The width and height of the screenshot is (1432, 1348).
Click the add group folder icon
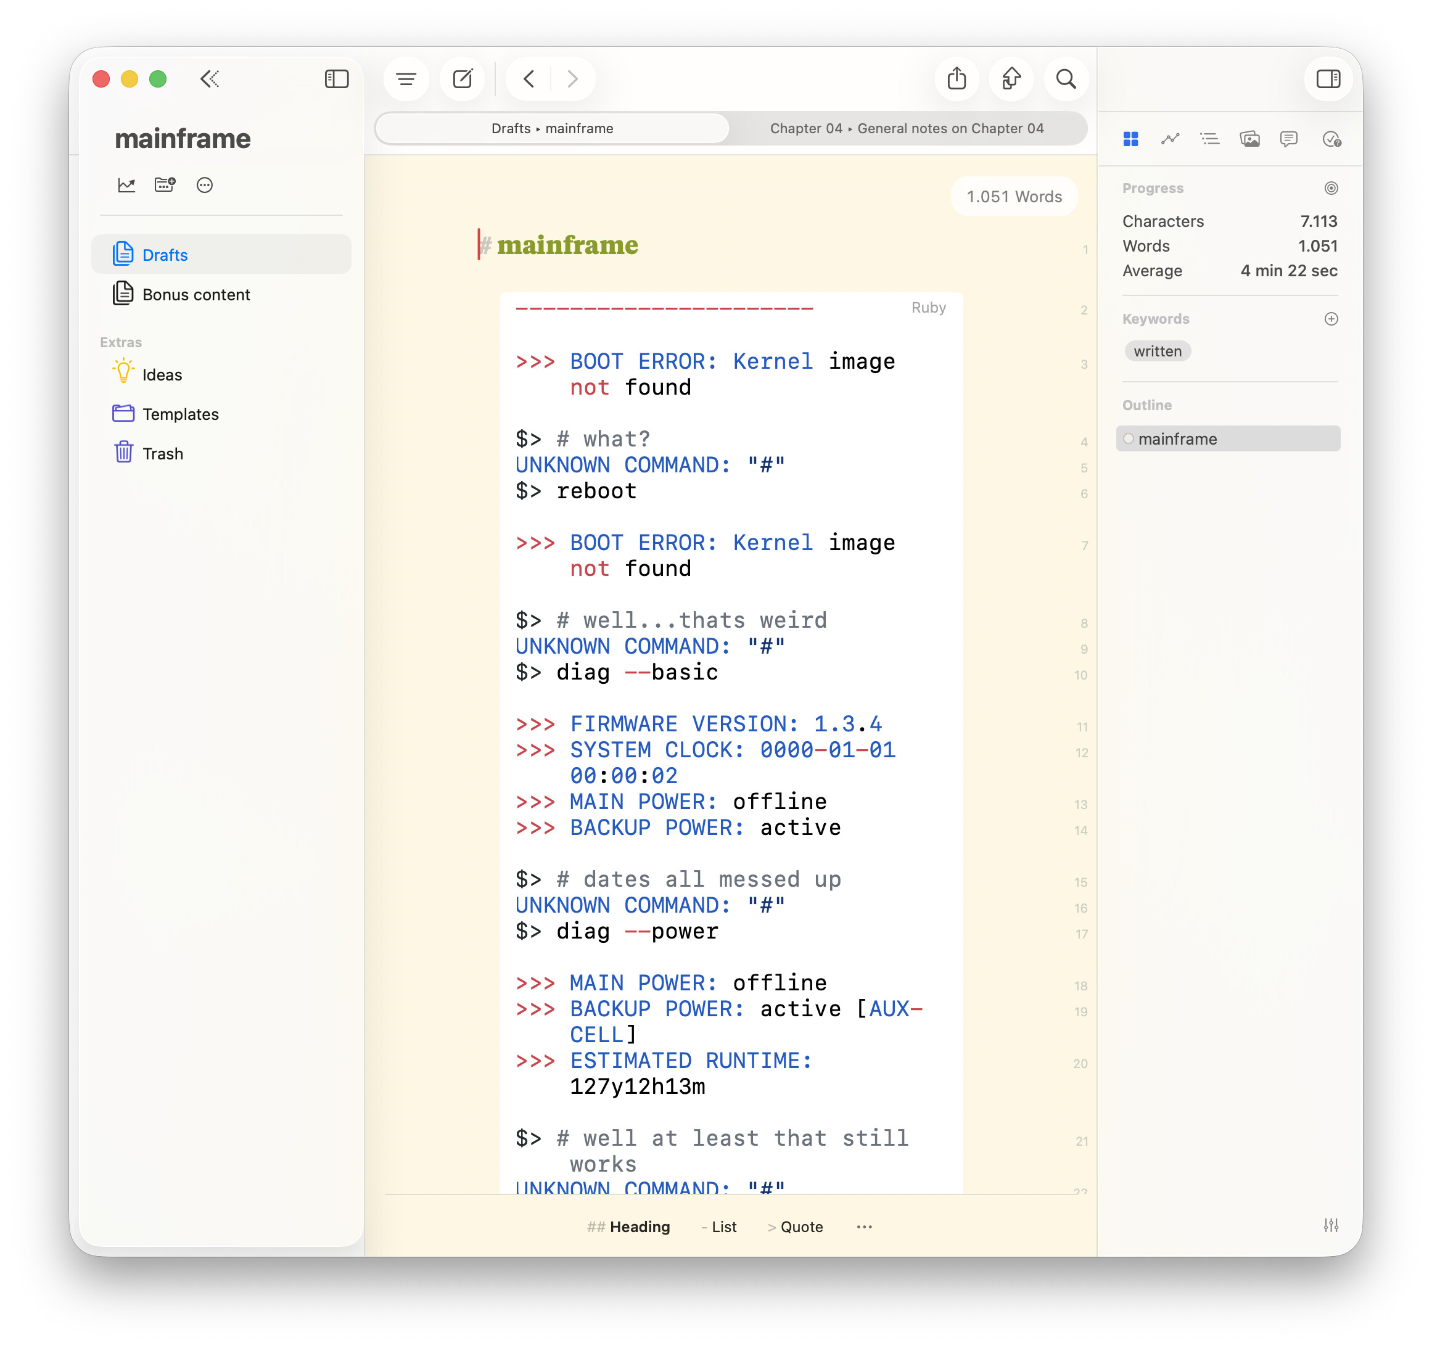tap(165, 186)
